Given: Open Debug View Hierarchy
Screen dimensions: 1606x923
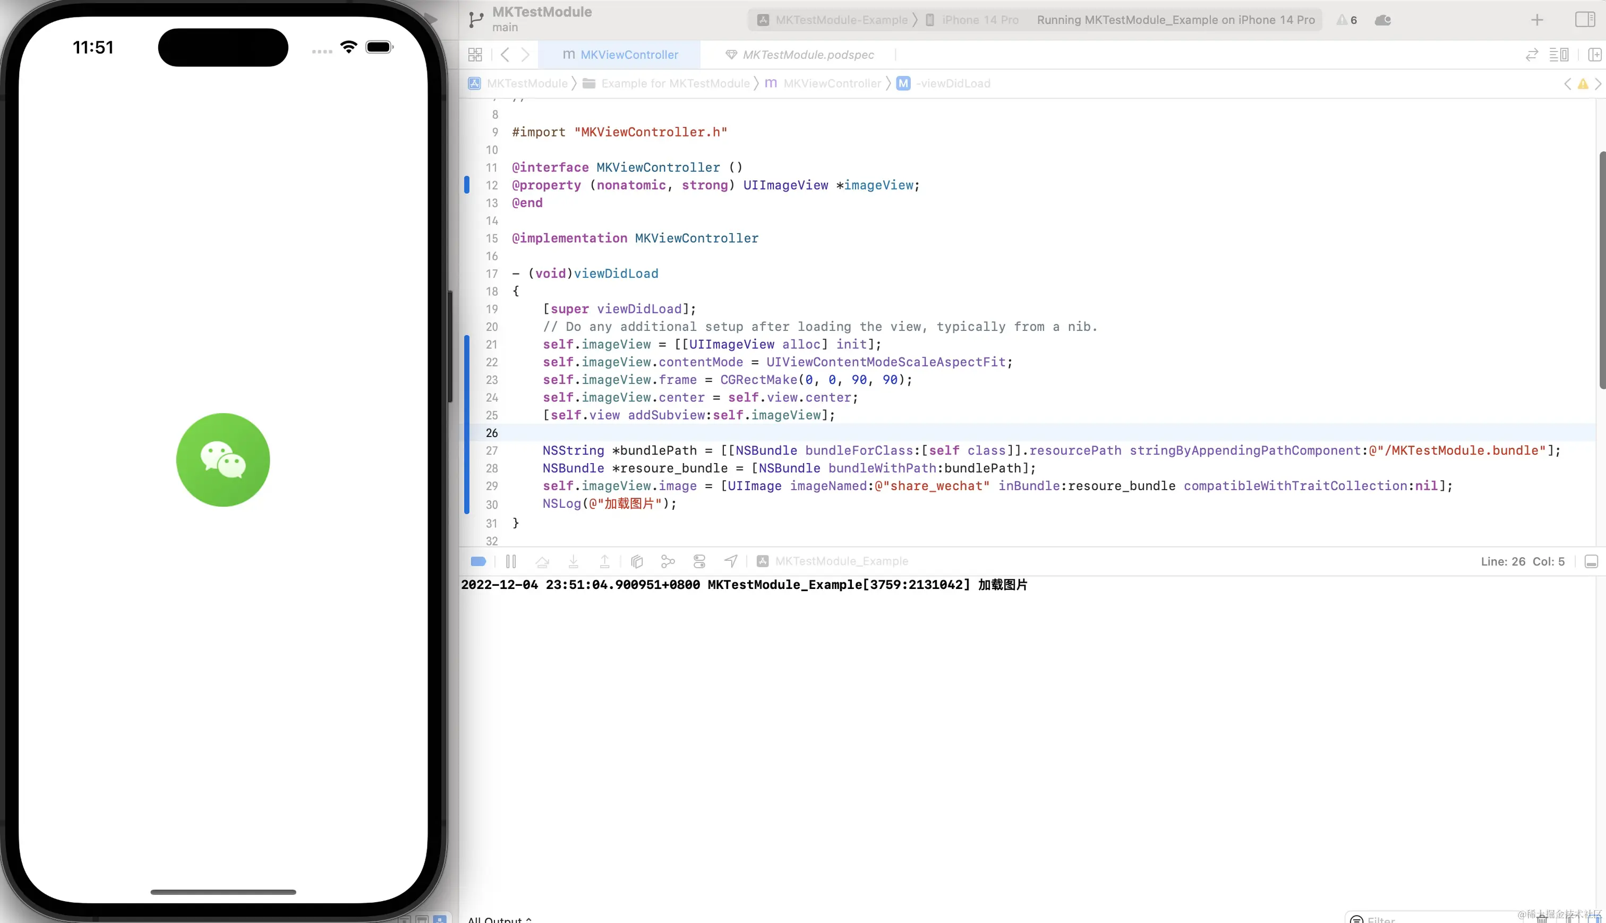Looking at the screenshot, I should coord(637,562).
